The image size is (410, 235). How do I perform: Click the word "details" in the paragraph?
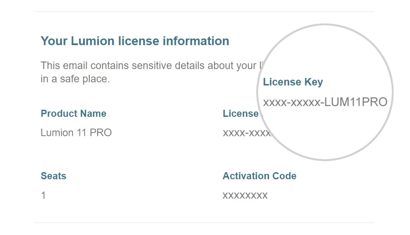click(x=190, y=65)
